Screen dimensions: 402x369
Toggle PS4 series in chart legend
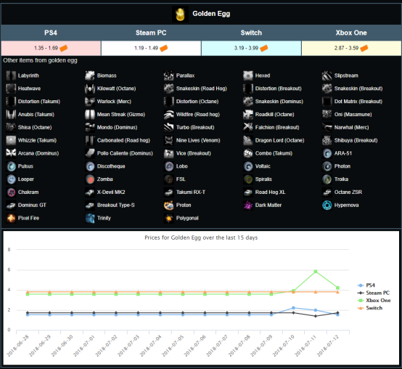click(x=366, y=285)
